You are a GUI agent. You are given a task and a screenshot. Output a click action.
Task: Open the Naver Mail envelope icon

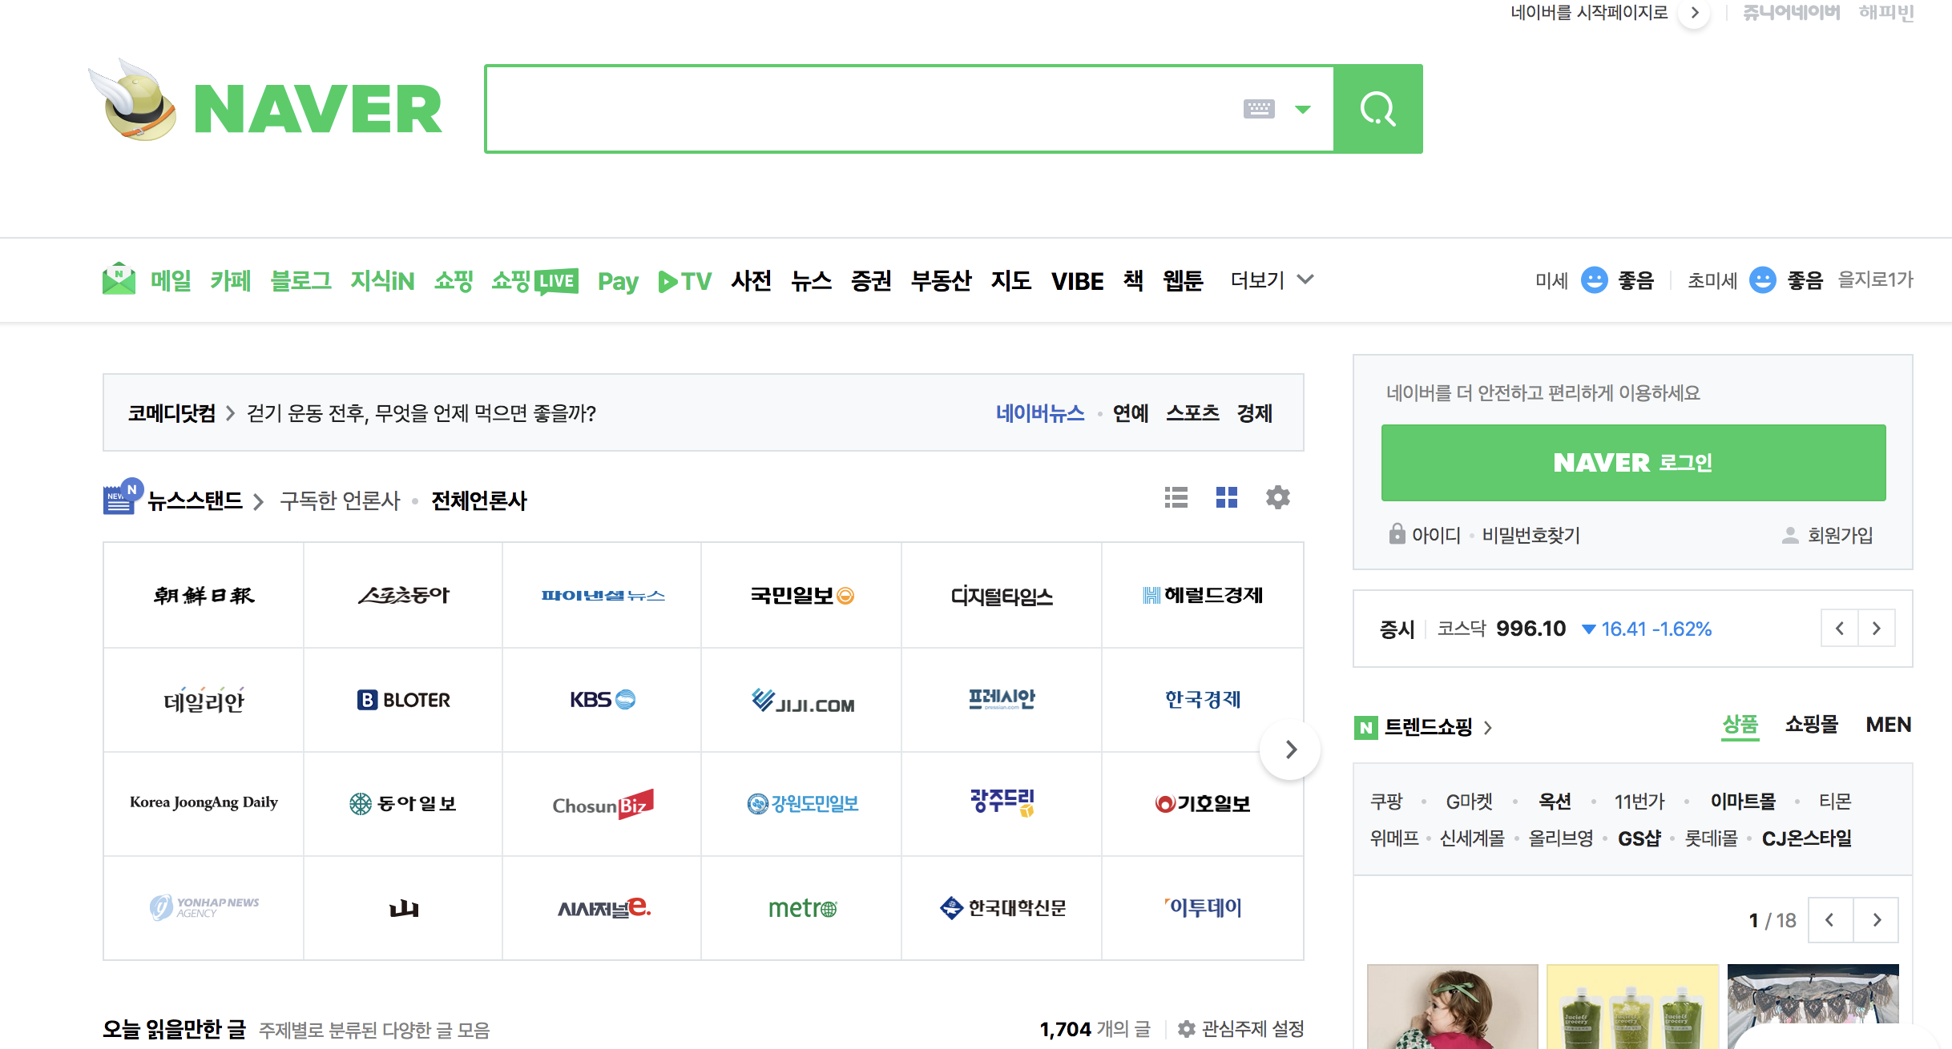tap(119, 279)
